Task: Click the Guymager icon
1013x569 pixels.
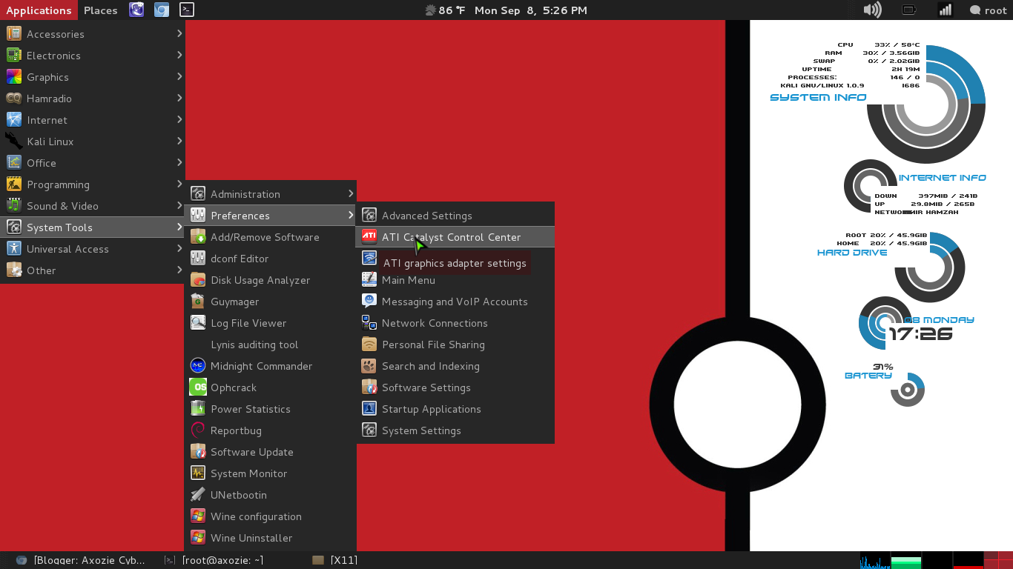Action: point(198,302)
